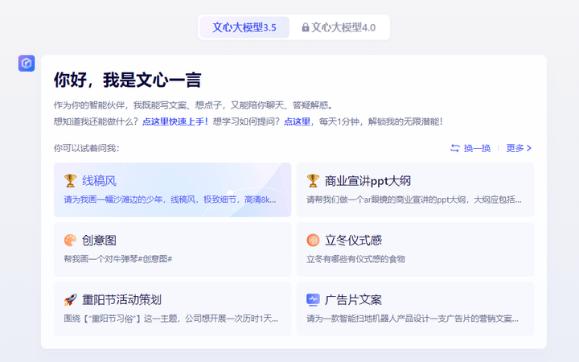
Task: Click the refresh arrows icon next to 换一换
Action: pyautogui.click(x=455, y=148)
